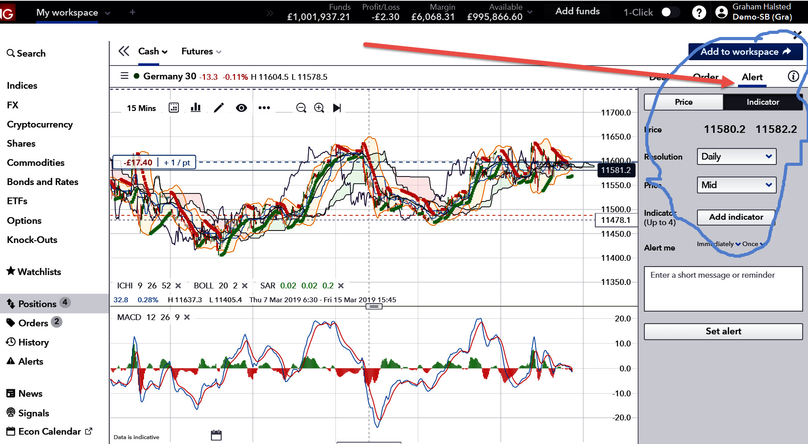Open the Once alert frequency dropdown
The width and height of the screenshot is (808, 444).
(x=753, y=244)
